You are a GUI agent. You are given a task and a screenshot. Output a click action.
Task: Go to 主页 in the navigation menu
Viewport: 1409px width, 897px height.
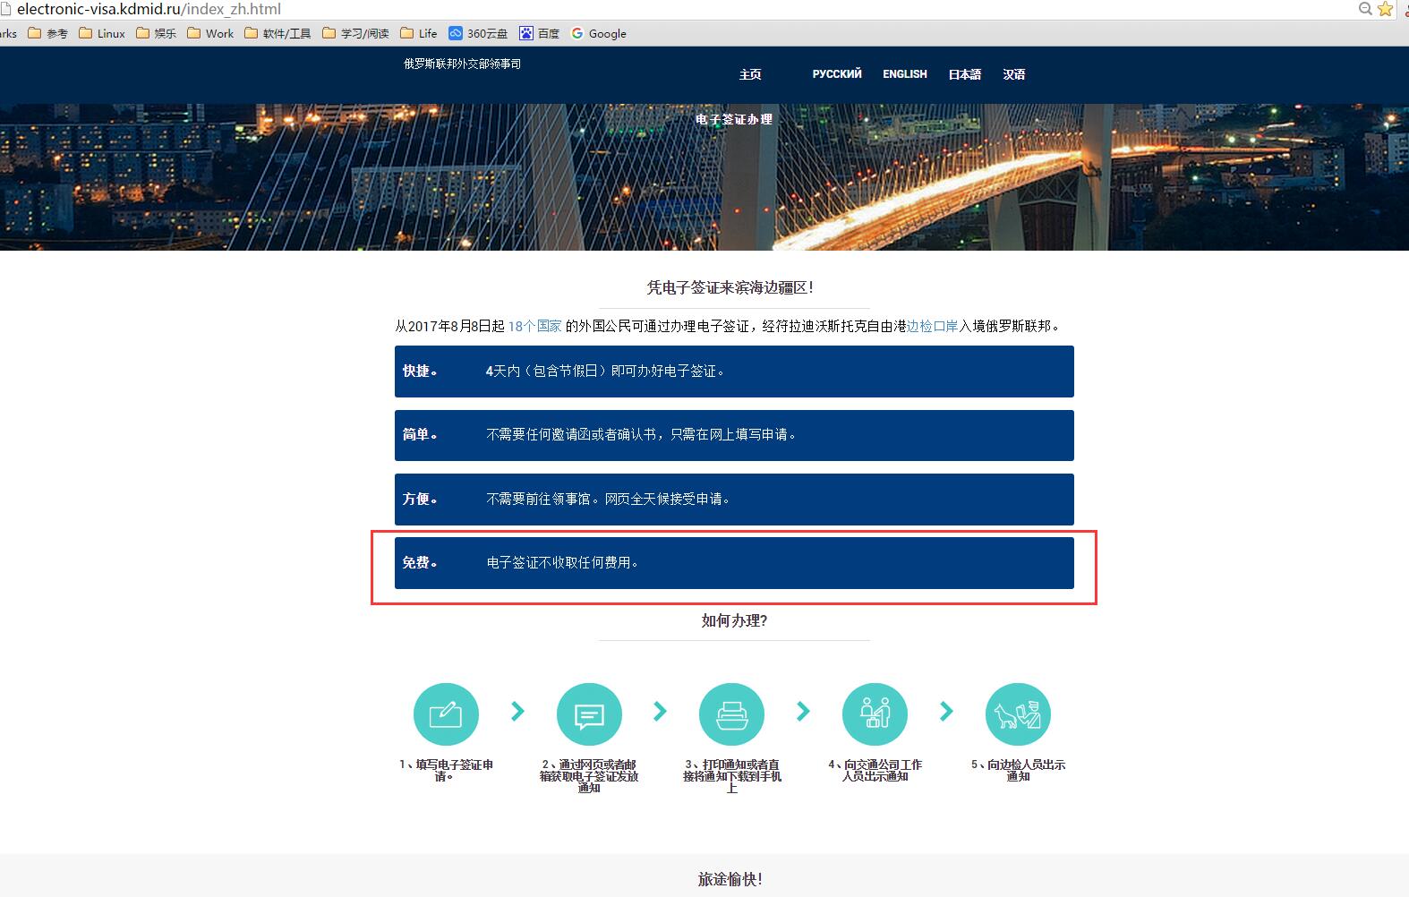pos(750,74)
